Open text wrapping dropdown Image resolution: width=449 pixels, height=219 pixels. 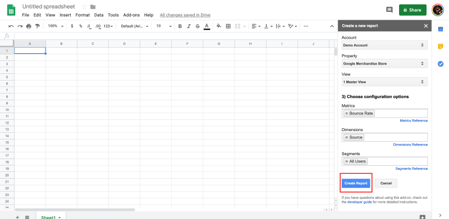tap(280, 26)
